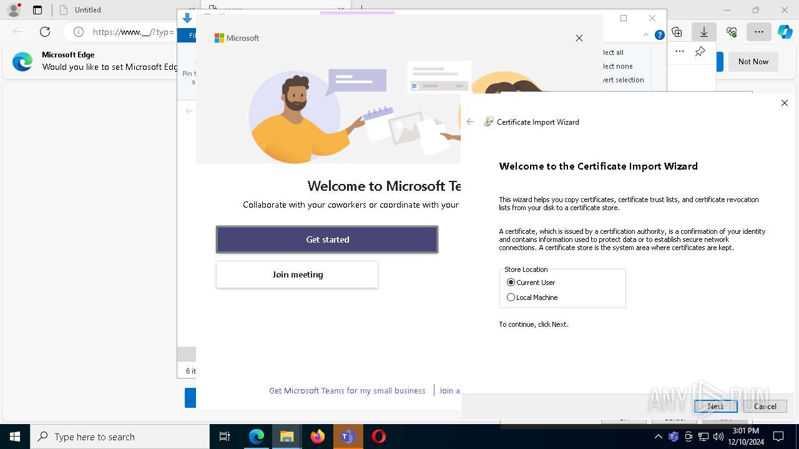
Task: Open Get Microsoft Teams for small business link
Action: click(x=347, y=390)
